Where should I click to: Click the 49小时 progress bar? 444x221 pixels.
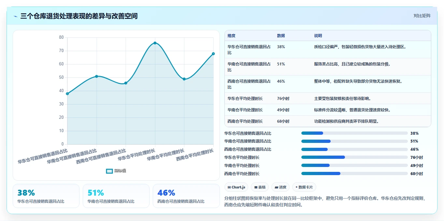click(x=354, y=165)
